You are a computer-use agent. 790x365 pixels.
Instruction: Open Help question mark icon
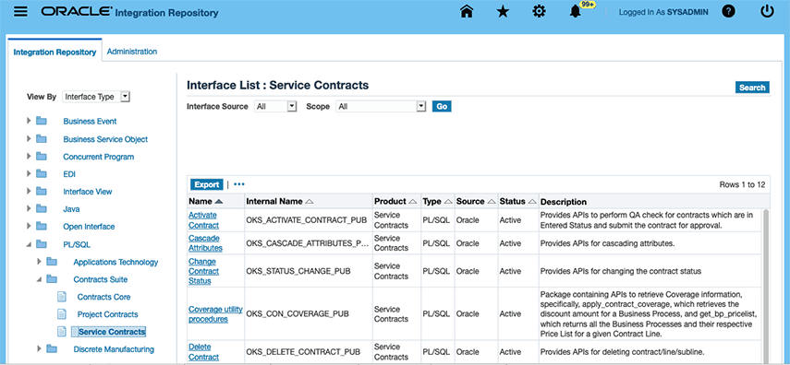[x=728, y=12]
